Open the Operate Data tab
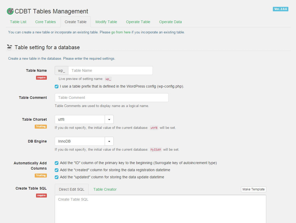Screen dimensions: 296x223 tap(170, 22)
